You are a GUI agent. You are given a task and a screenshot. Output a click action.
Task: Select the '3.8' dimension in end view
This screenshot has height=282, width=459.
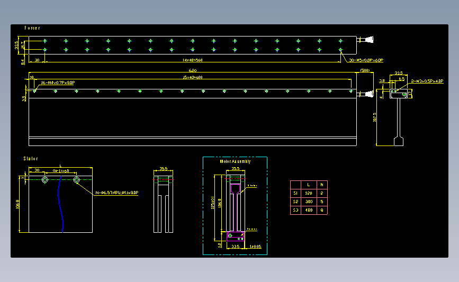tap(382, 81)
